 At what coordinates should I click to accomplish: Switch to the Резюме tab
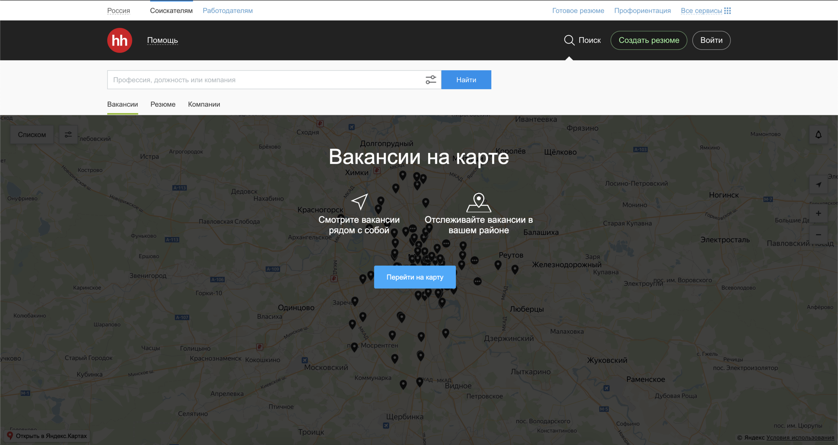tap(163, 104)
